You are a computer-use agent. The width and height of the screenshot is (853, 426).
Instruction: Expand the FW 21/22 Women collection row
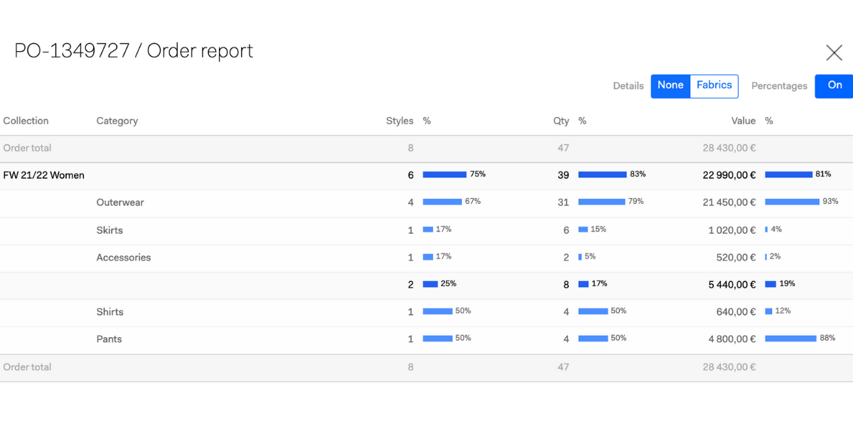[426, 175]
